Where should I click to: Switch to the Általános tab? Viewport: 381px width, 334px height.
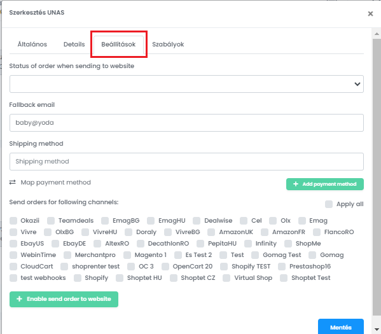[x=32, y=45]
